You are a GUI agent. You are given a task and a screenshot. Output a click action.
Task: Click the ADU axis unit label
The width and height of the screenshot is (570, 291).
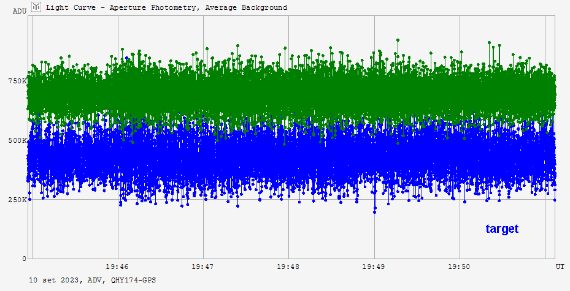tap(20, 11)
